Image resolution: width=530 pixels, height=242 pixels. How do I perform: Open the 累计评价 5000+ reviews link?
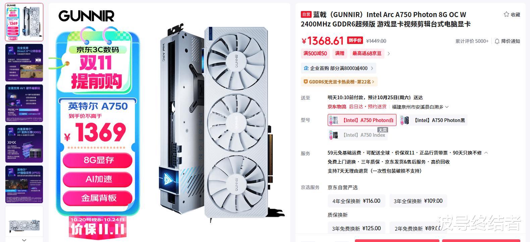[472, 41]
